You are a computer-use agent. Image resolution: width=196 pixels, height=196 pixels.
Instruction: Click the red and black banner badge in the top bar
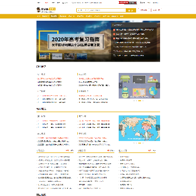[x=127, y=3]
